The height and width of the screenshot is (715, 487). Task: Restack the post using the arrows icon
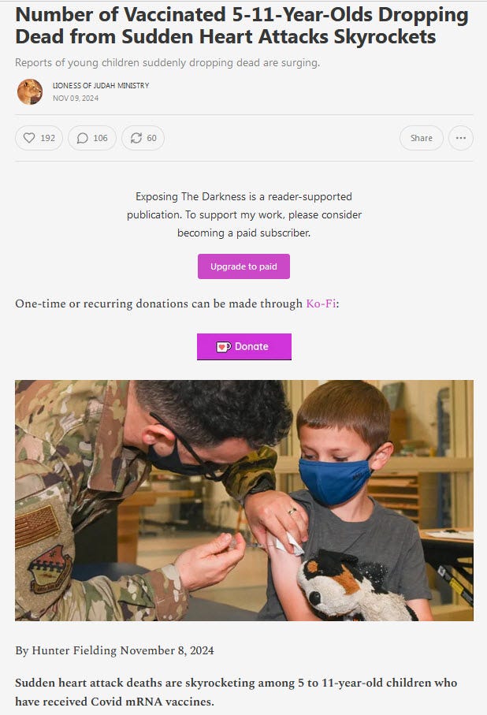pyautogui.click(x=136, y=138)
